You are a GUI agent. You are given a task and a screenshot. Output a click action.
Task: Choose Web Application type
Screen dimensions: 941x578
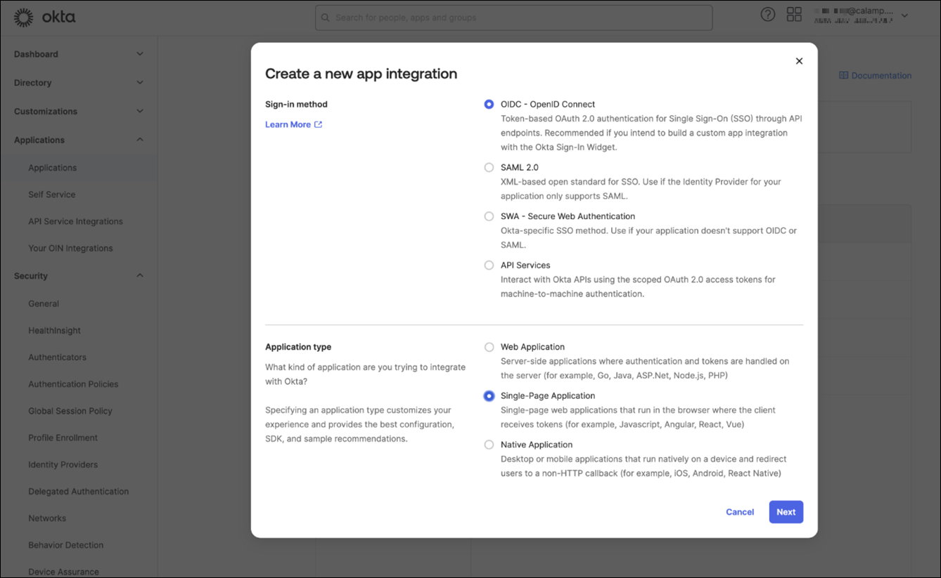[x=489, y=347]
